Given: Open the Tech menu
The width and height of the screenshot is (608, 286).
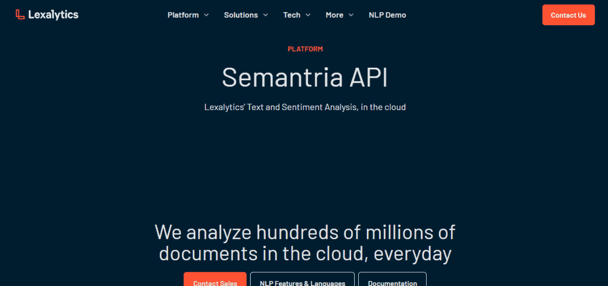Looking at the screenshot, I should pos(292,15).
